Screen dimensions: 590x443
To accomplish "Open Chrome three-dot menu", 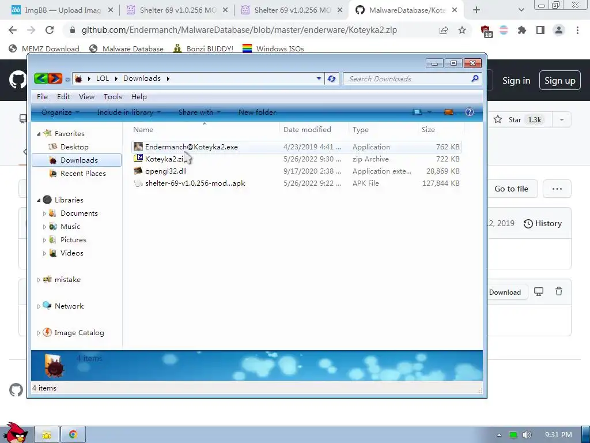I will [577, 30].
